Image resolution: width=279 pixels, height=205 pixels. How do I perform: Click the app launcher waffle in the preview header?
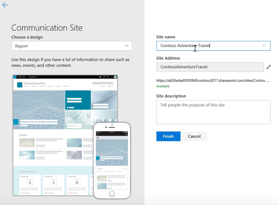[14, 77]
